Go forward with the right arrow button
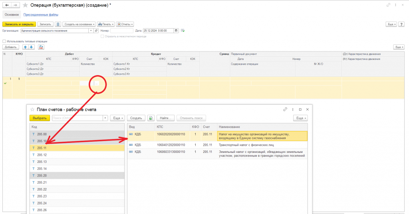 [16, 5]
